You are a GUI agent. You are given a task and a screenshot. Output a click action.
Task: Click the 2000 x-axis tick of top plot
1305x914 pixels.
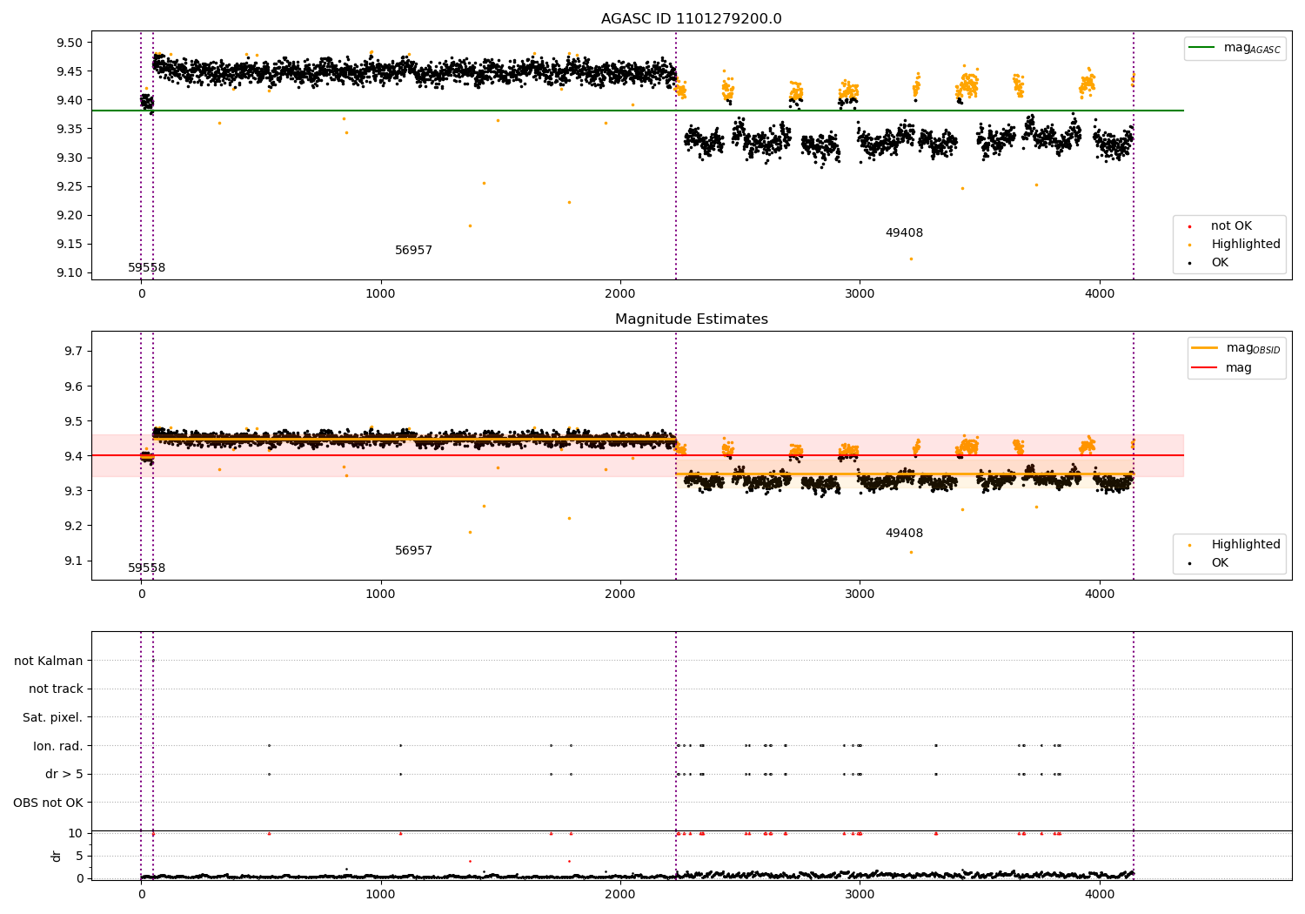pyautogui.click(x=620, y=294)
